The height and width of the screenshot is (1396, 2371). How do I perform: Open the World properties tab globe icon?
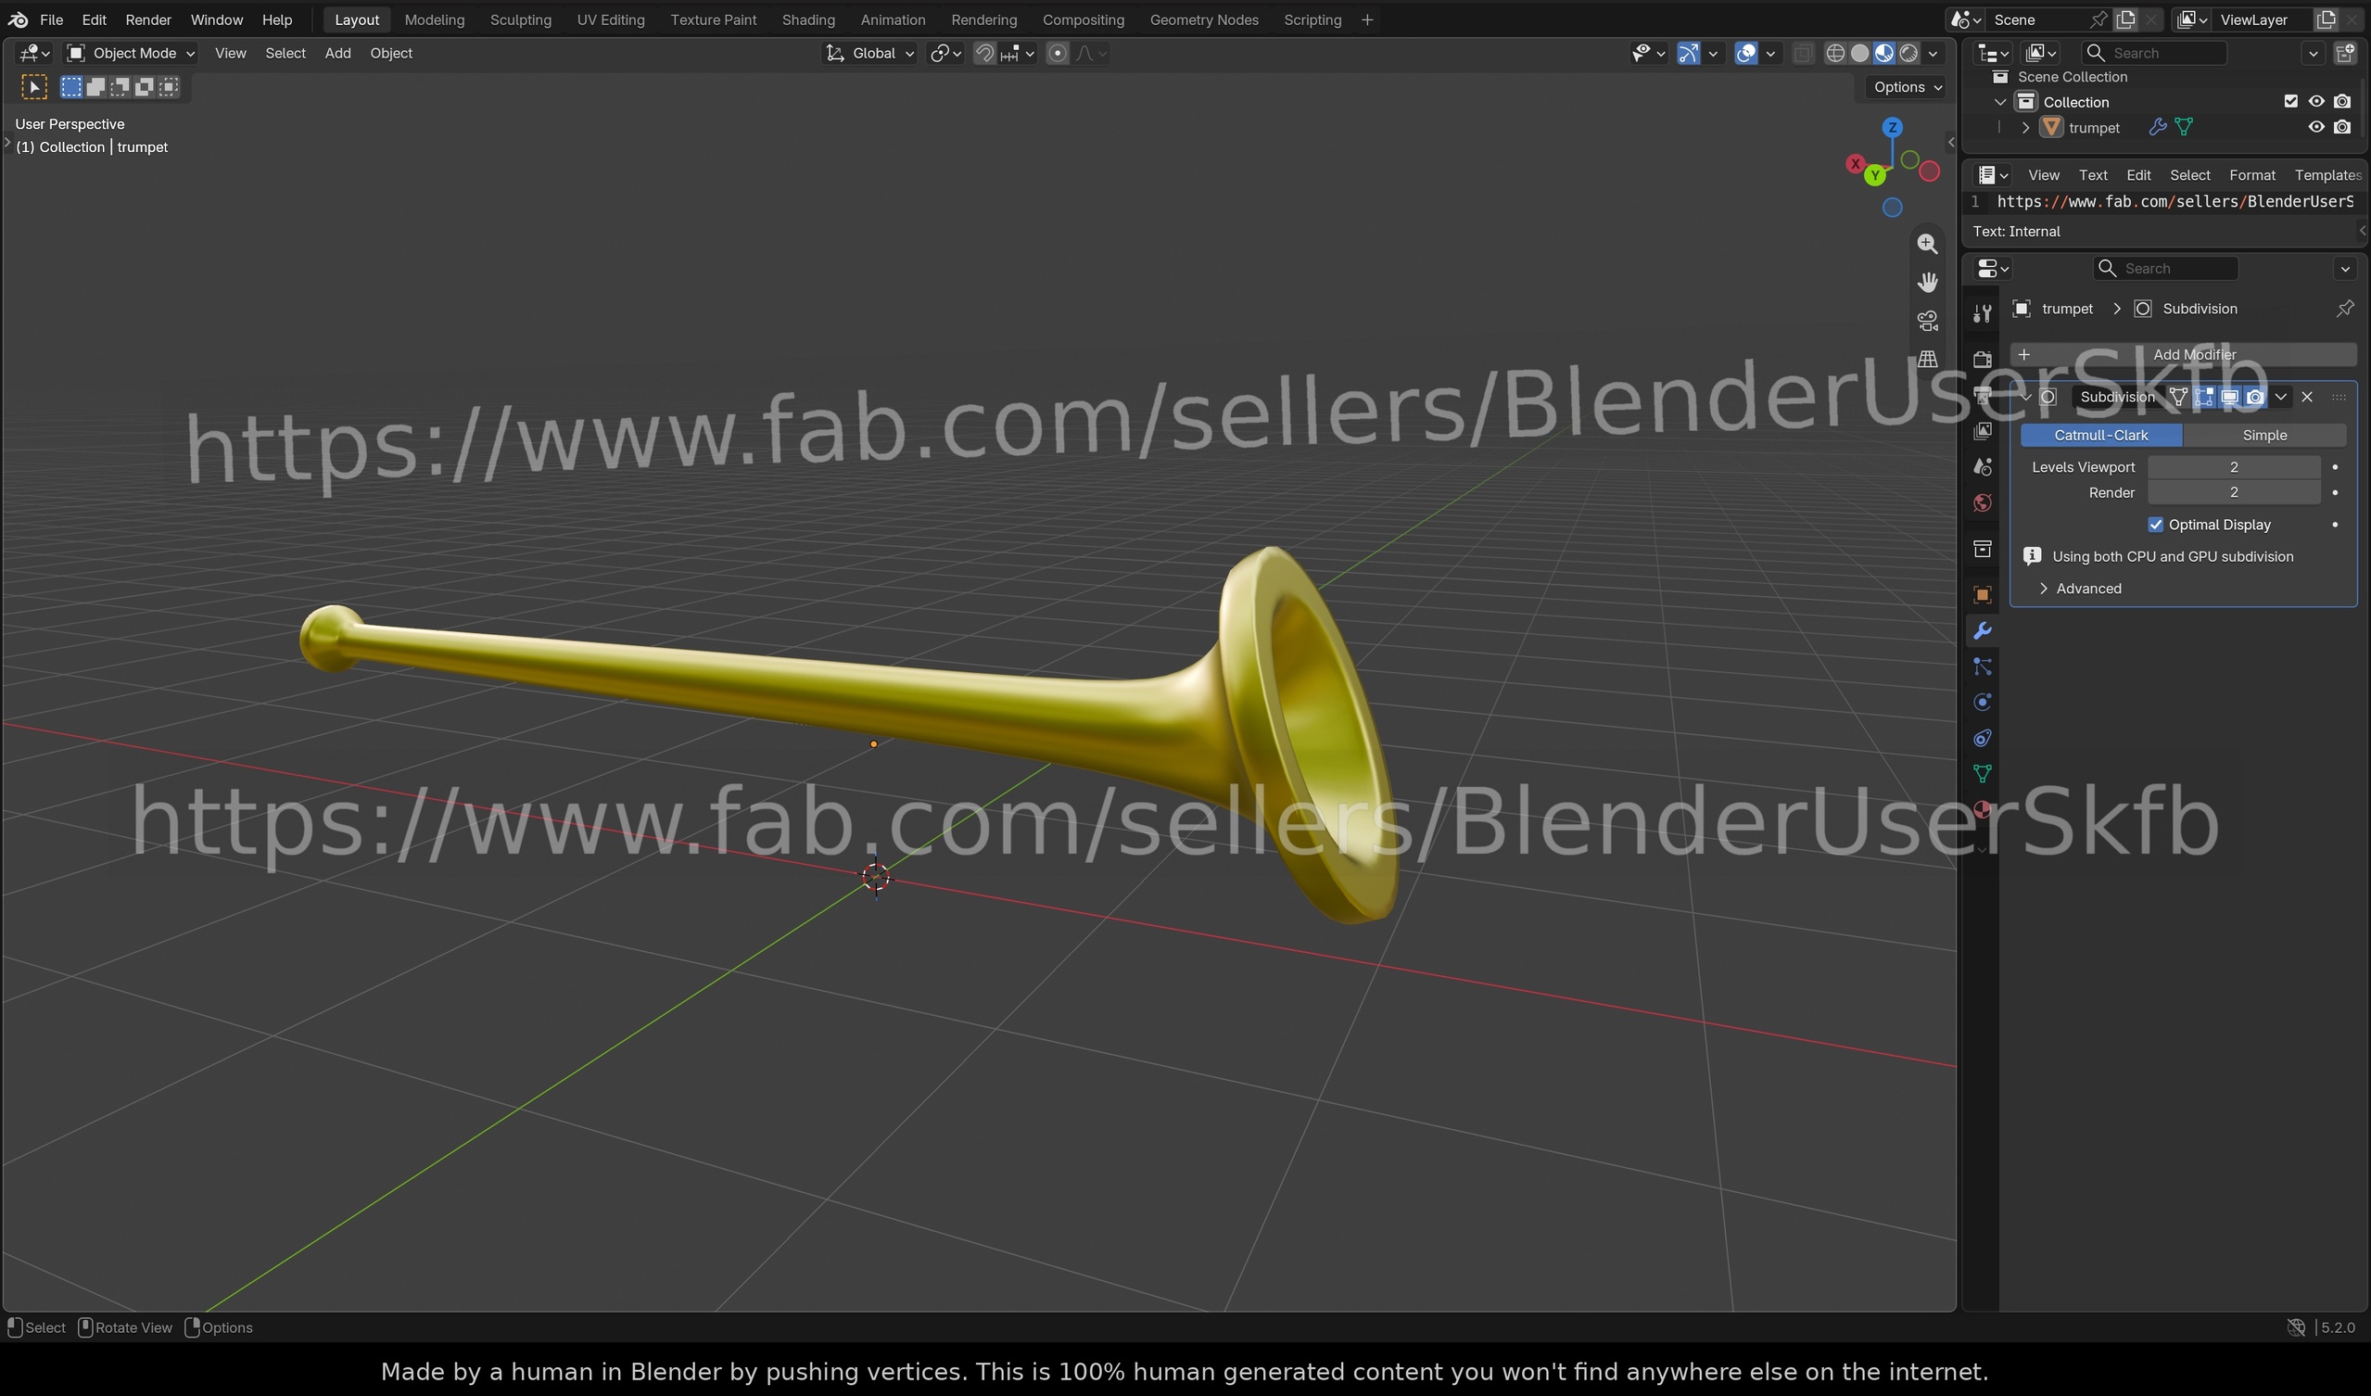(1983, 502)
